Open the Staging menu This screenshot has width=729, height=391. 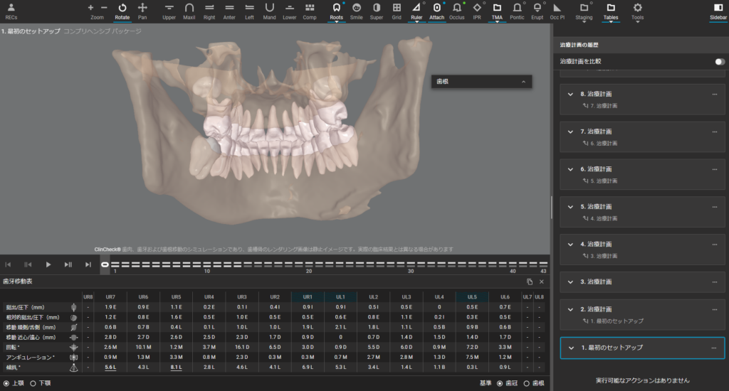tap(583, 8)
